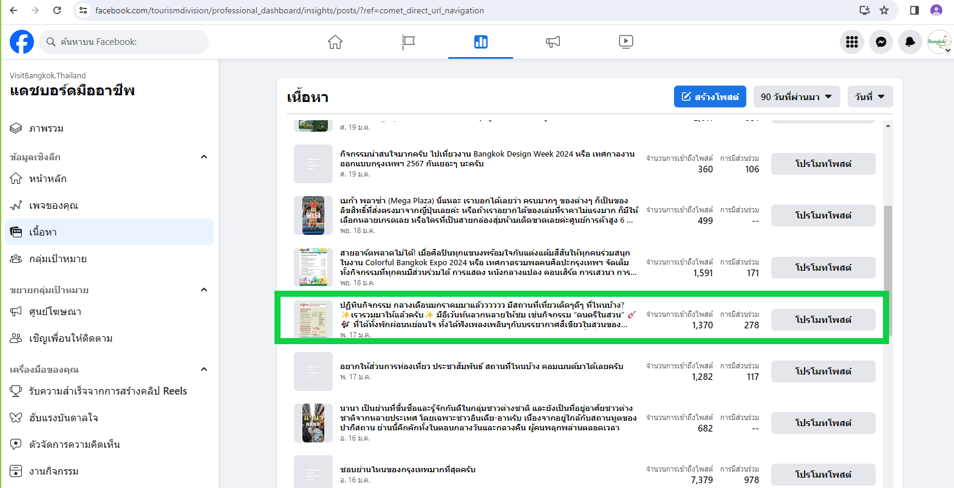This screenshot has height=488, width=954.
Task: Select กลุ่มเป้าหมาย in the sidebar
Action: (58, 259)
